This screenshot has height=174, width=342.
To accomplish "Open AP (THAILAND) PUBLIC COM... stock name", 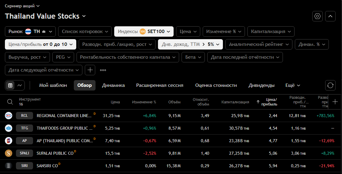I will (x=65, y=141).
